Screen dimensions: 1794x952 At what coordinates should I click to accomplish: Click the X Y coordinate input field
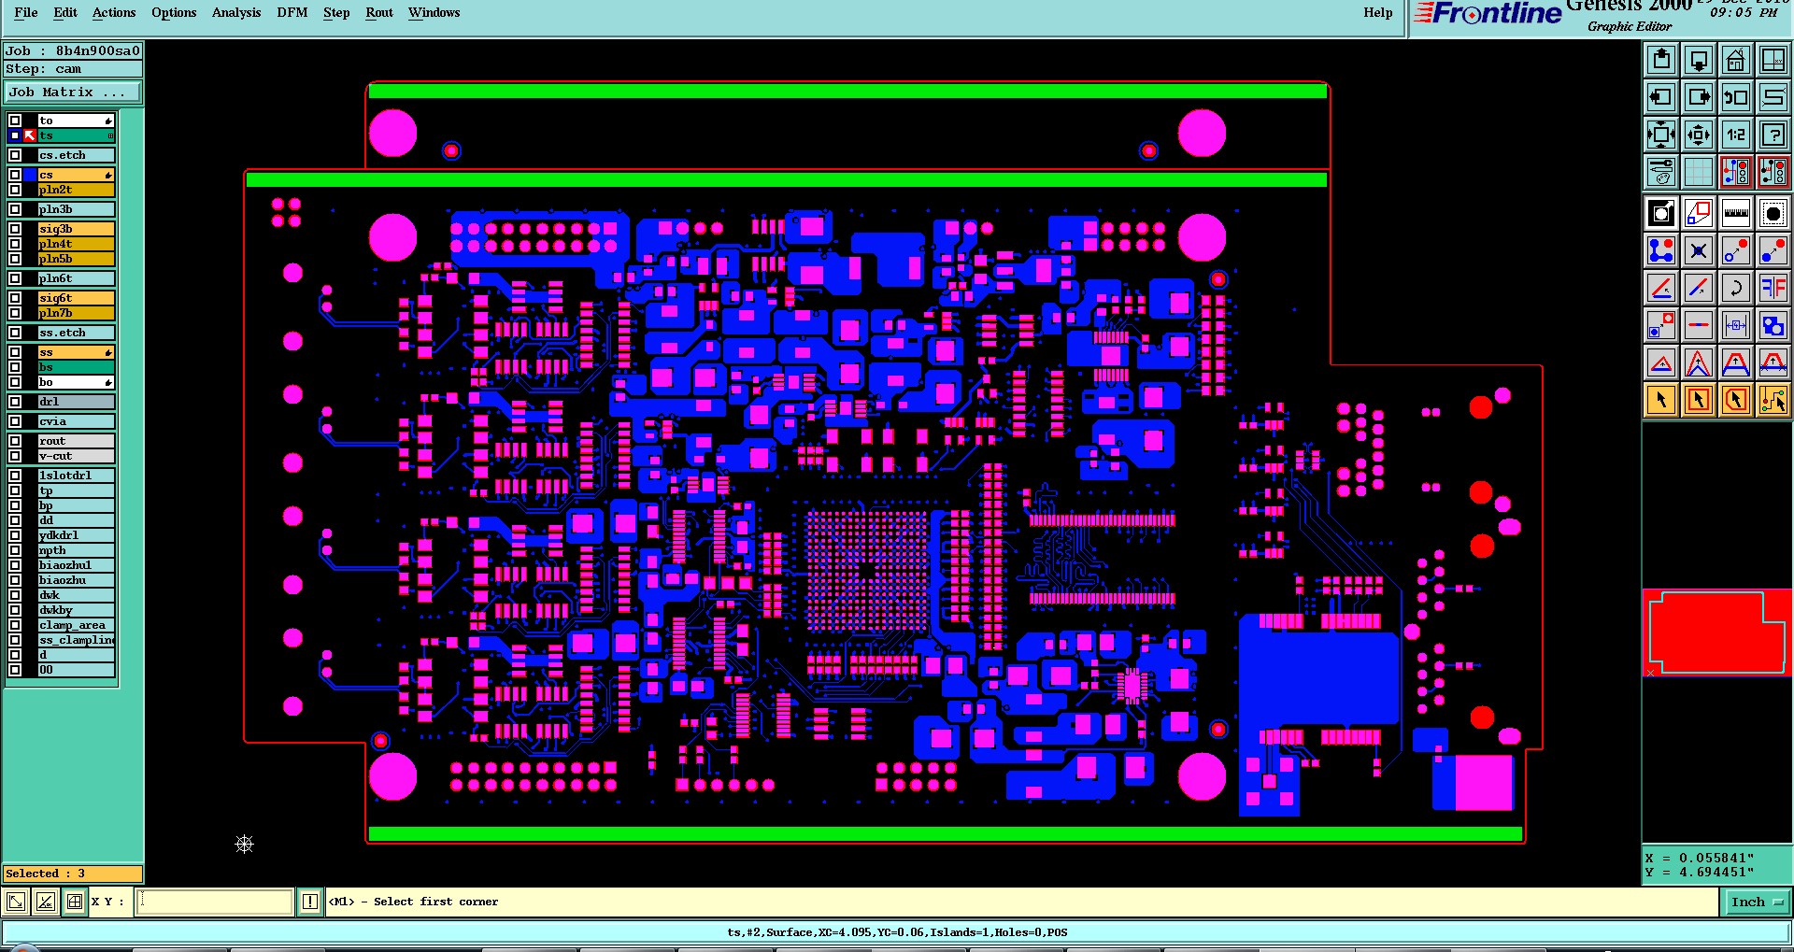coord(215,902)
